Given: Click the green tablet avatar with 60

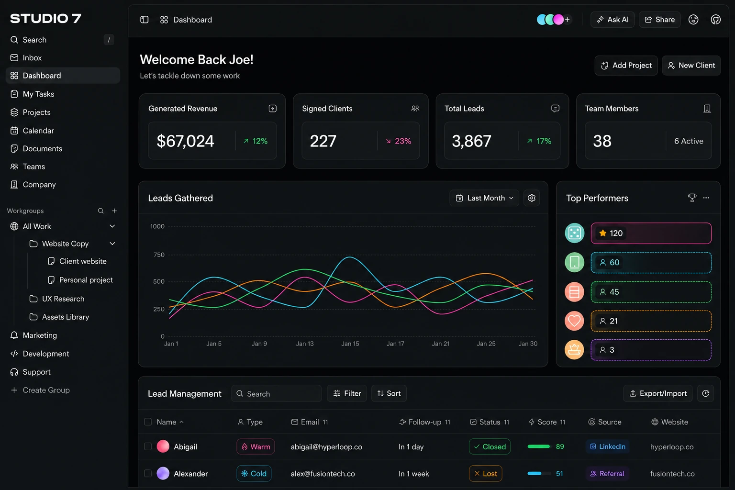Looking at the screenshot, I should tap(575, 262).
